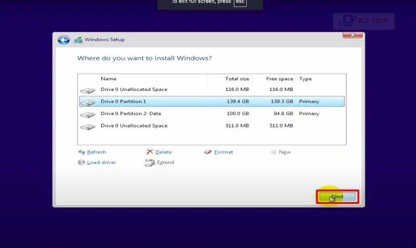Click drive icon of Drive 0 Partition 1
The width and height of the screenshot is (416, 248).
(x=88, y=102)
